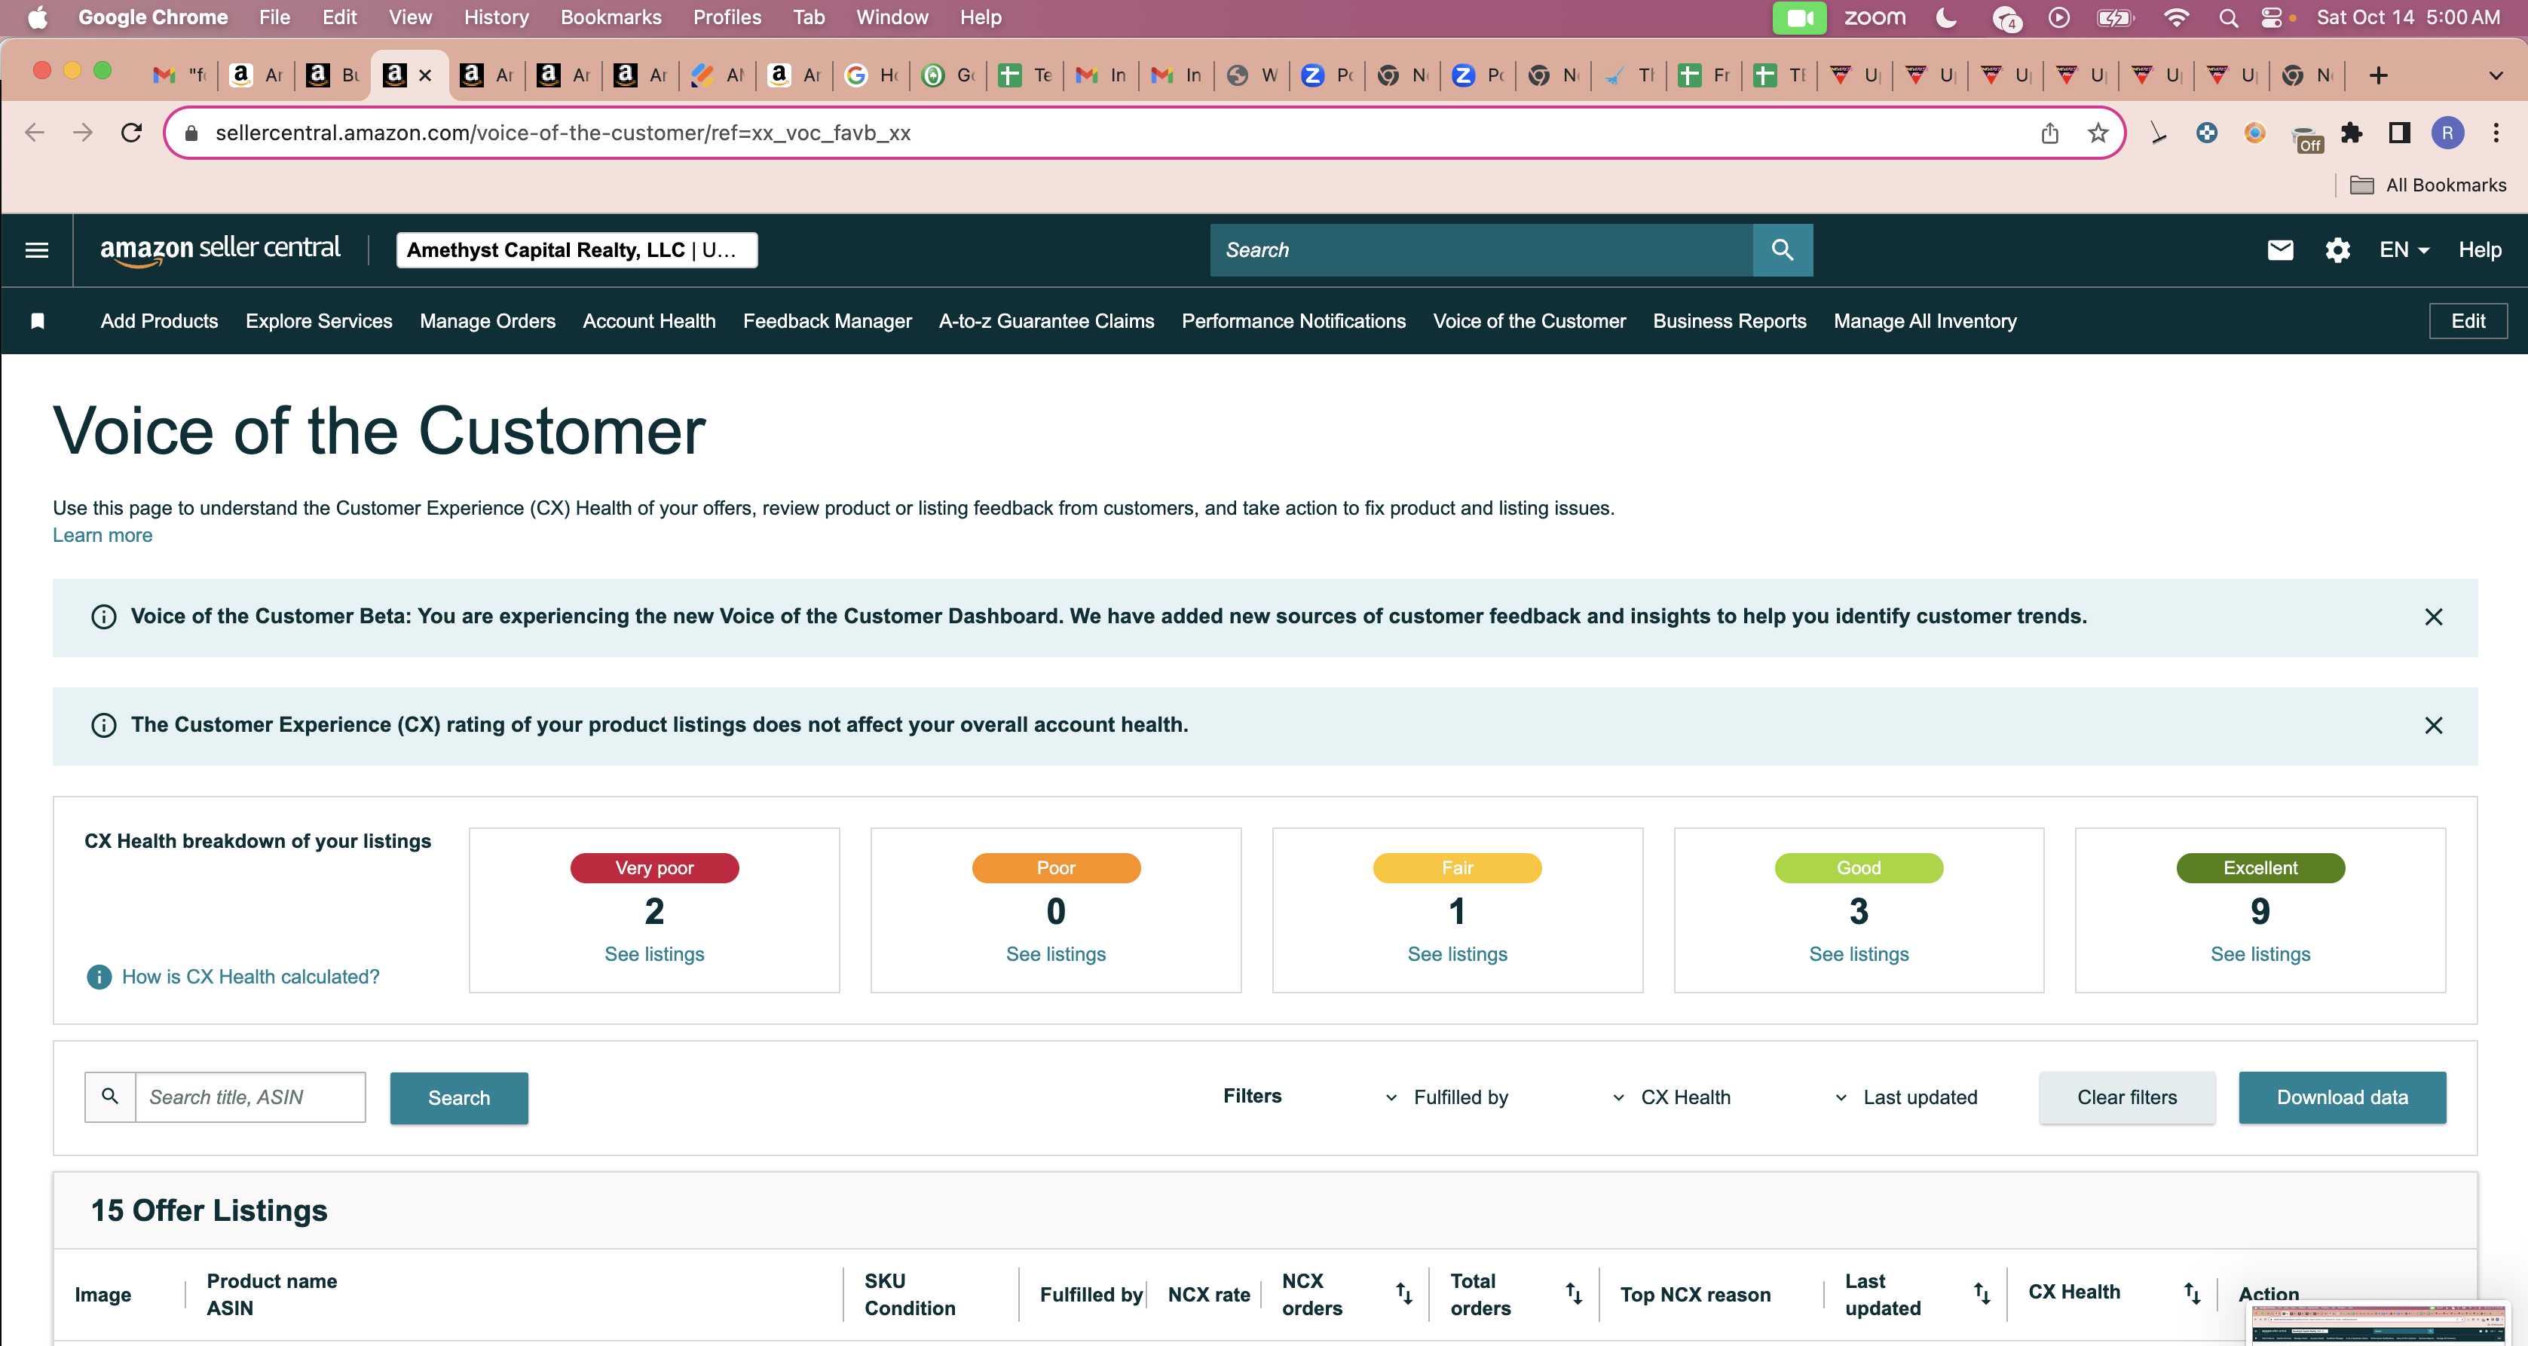Click the Download data button
The height and width of the screenshot is (1346, 2528).
[2342, 1098]
